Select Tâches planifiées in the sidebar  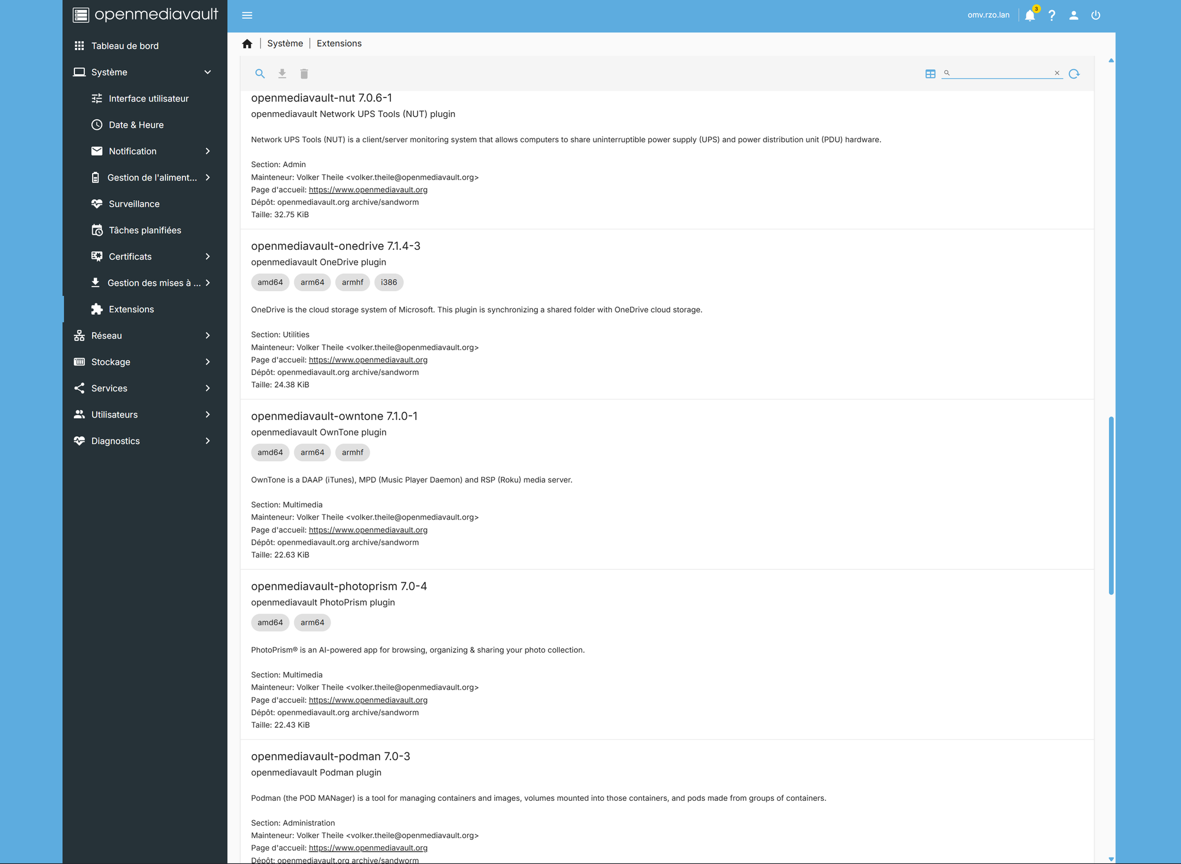click(x=145, y=230)
